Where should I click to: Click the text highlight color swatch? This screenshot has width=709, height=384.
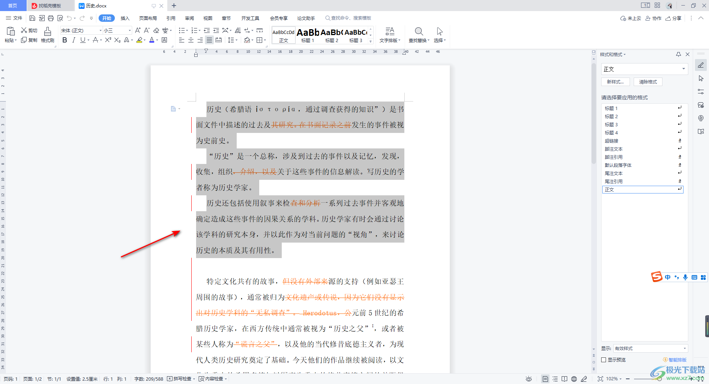[x=139, y=40]
